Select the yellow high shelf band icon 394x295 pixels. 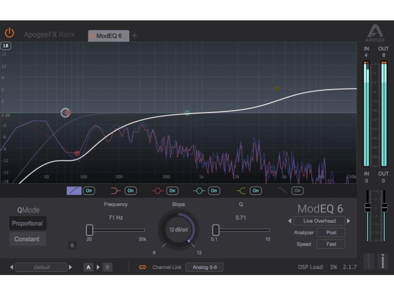(x=241, y=191)
